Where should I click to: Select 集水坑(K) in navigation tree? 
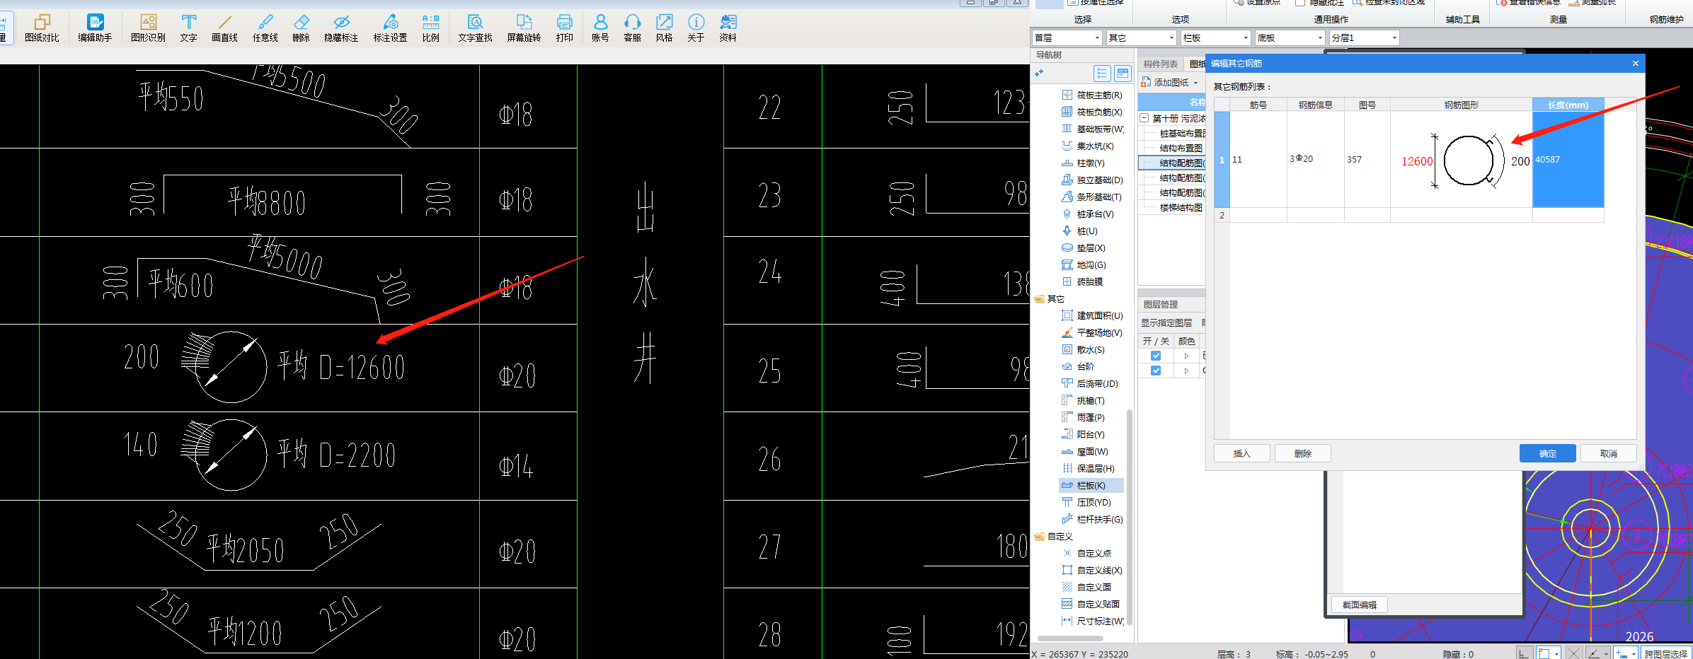point(1089,146)
